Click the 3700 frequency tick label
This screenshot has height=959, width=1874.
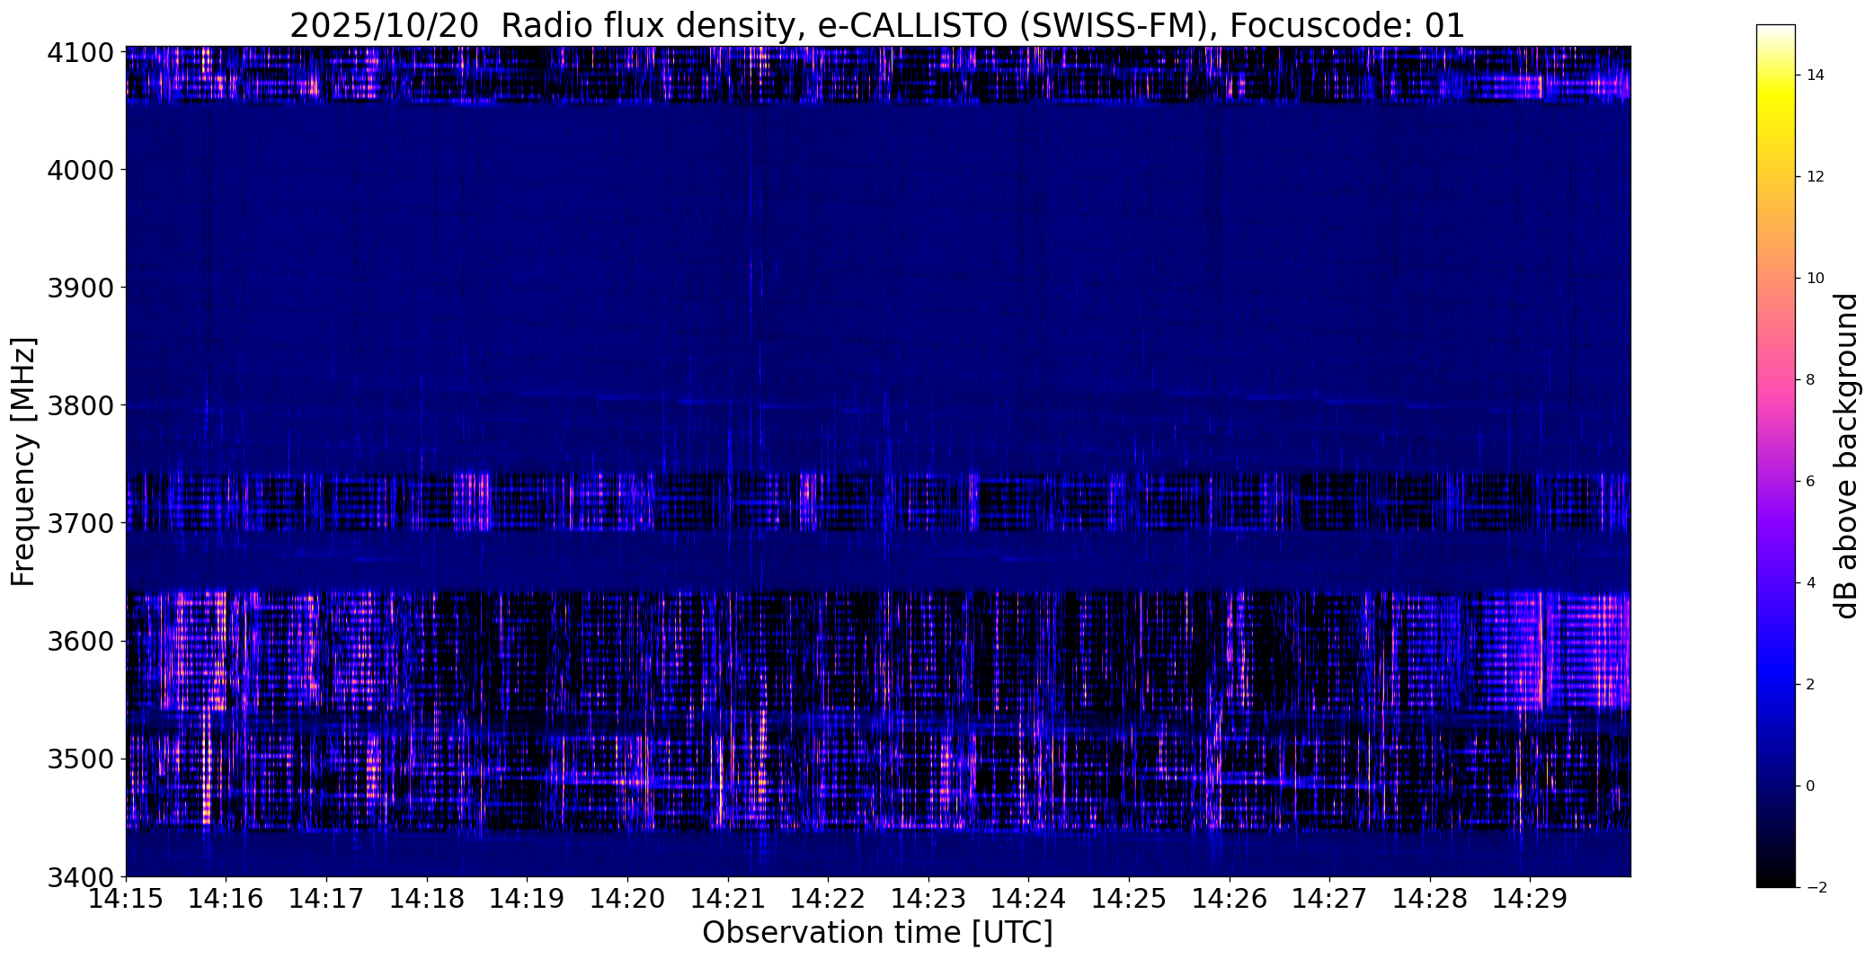point(81,523)
